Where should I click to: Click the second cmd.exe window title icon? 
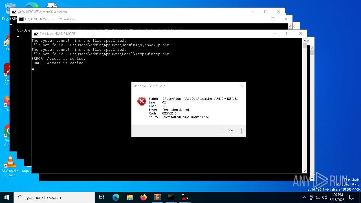point(21,19)
